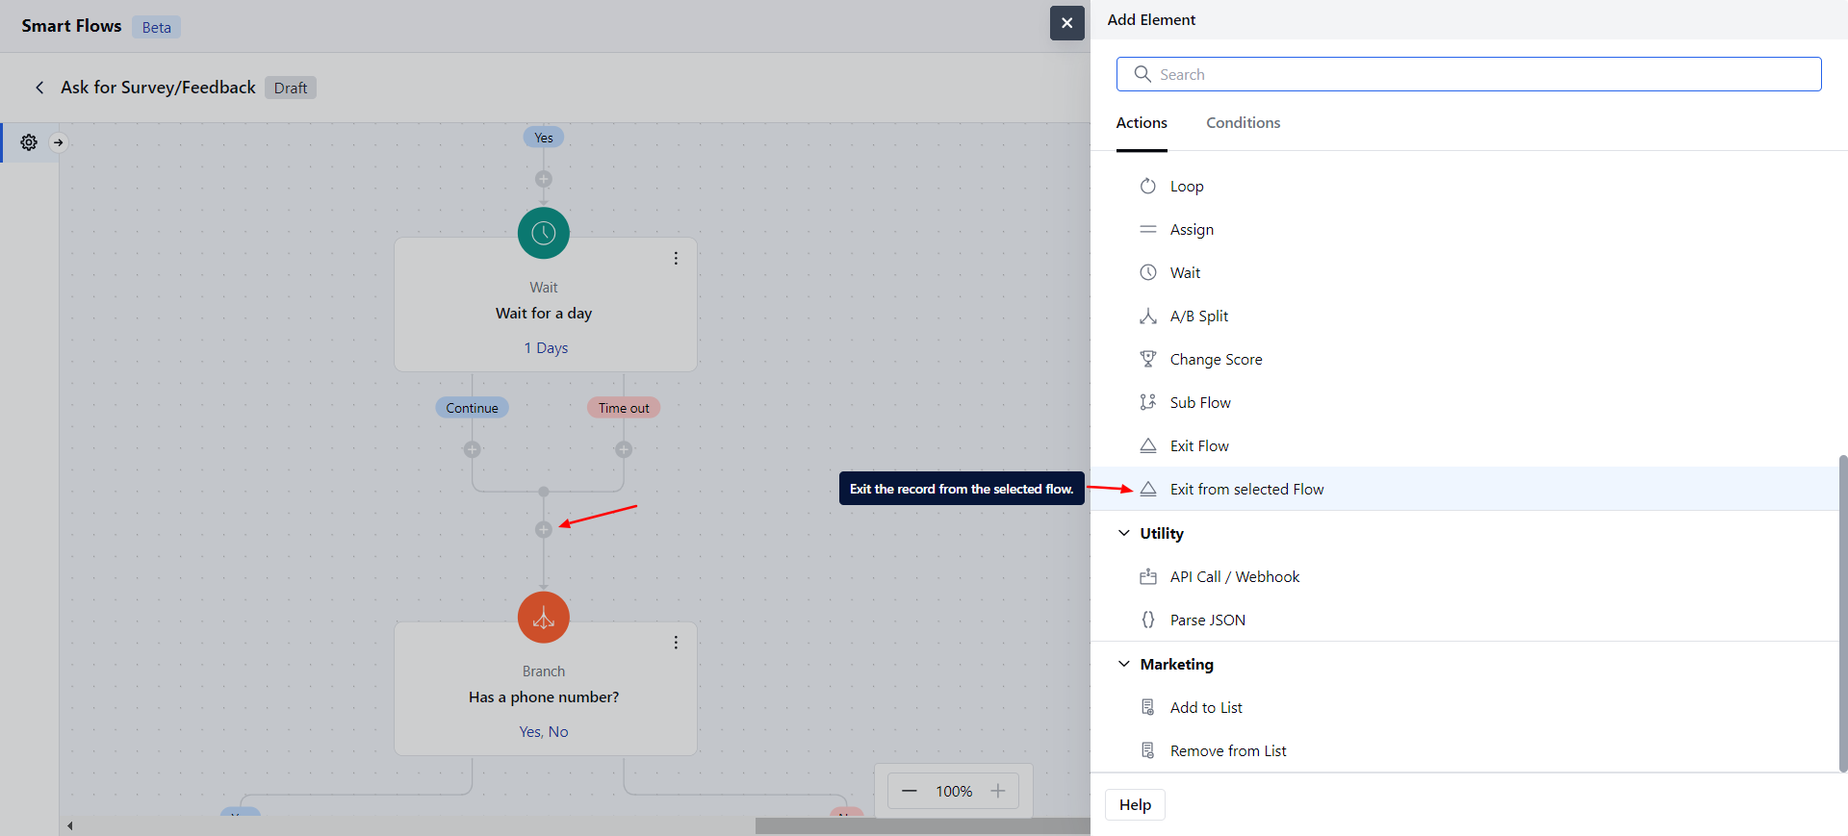Add element under Time out branch
The width and height of the screenshot is (1848, 836).
624,449
